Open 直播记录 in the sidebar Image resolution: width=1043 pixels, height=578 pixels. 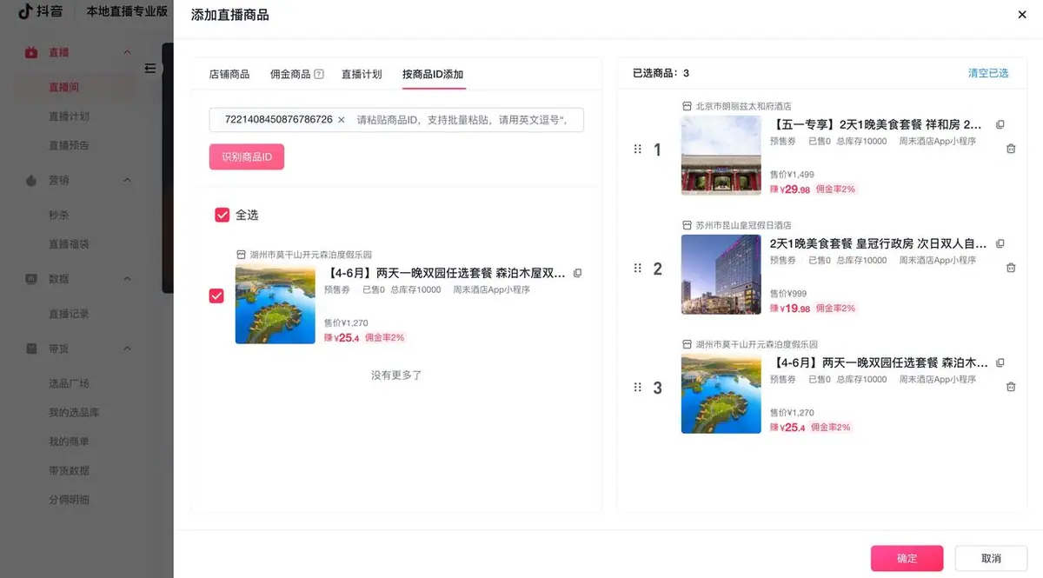coord(69,314)
